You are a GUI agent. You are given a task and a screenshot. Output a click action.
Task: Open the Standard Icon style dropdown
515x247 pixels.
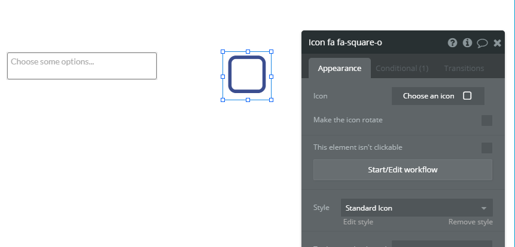click(x=416, y=208)
